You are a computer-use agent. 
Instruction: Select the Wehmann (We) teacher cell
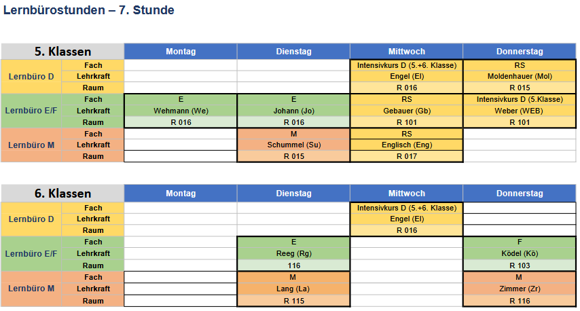coord(181,111)
